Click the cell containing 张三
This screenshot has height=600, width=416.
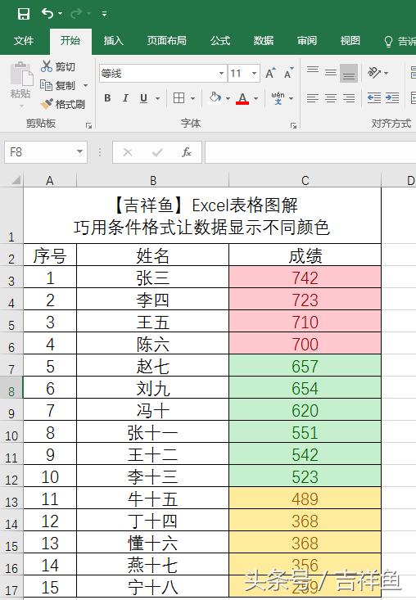152,277
